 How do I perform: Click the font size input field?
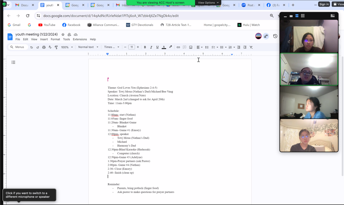point(131,47)
